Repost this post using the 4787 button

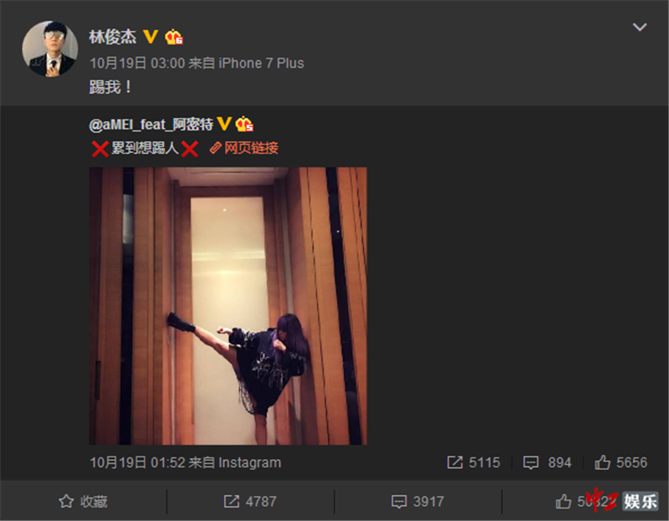(x=250, y=502)
